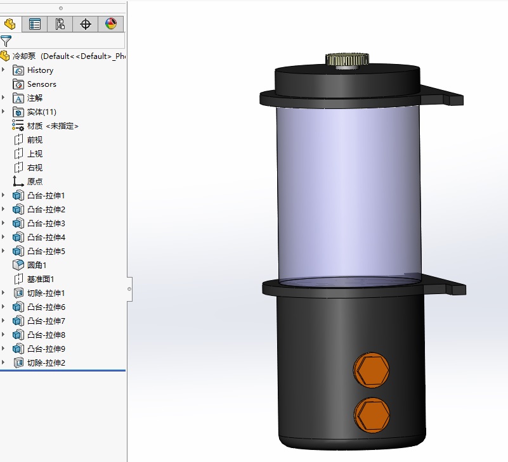Open the DisplayManager appearance tab

coord(111,24)
